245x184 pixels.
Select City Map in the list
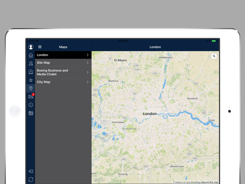pos(63,82)
